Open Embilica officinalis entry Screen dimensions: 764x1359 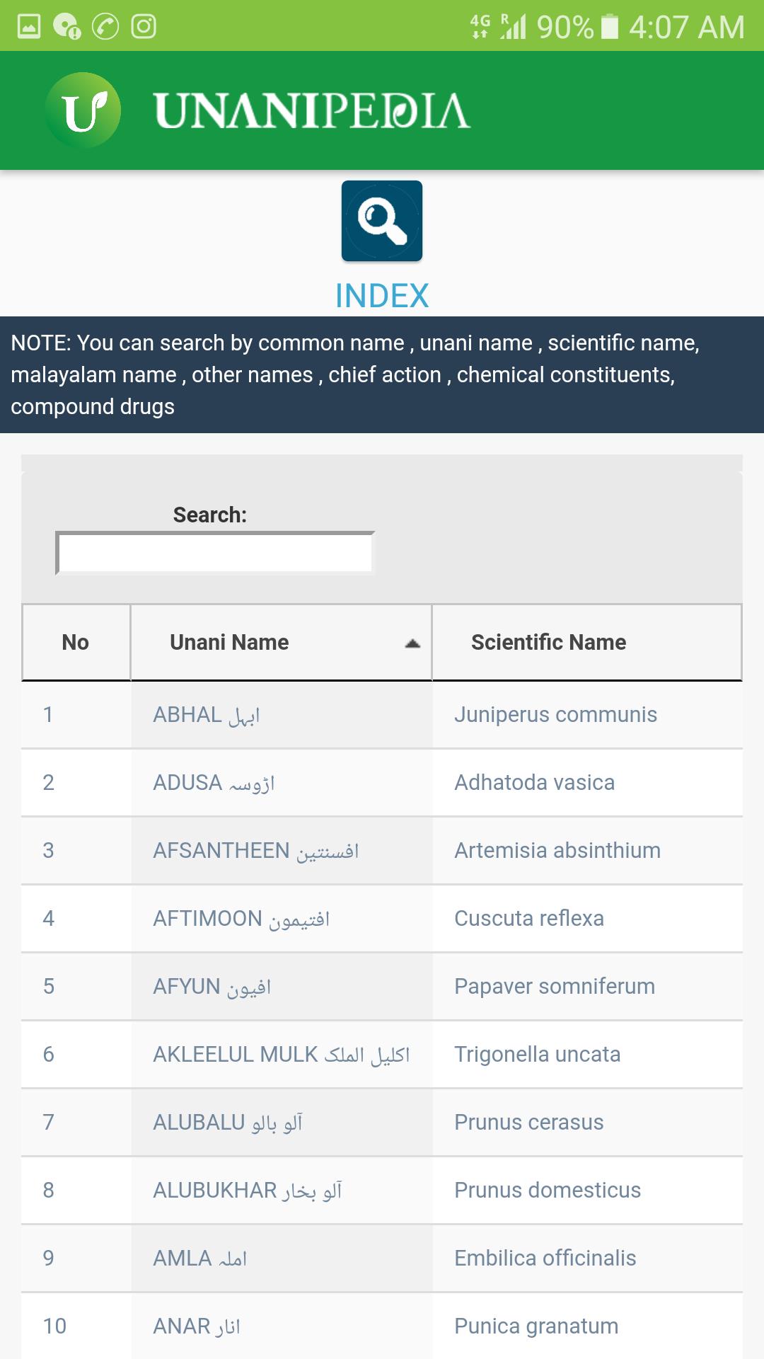(x=545, y=1258)
